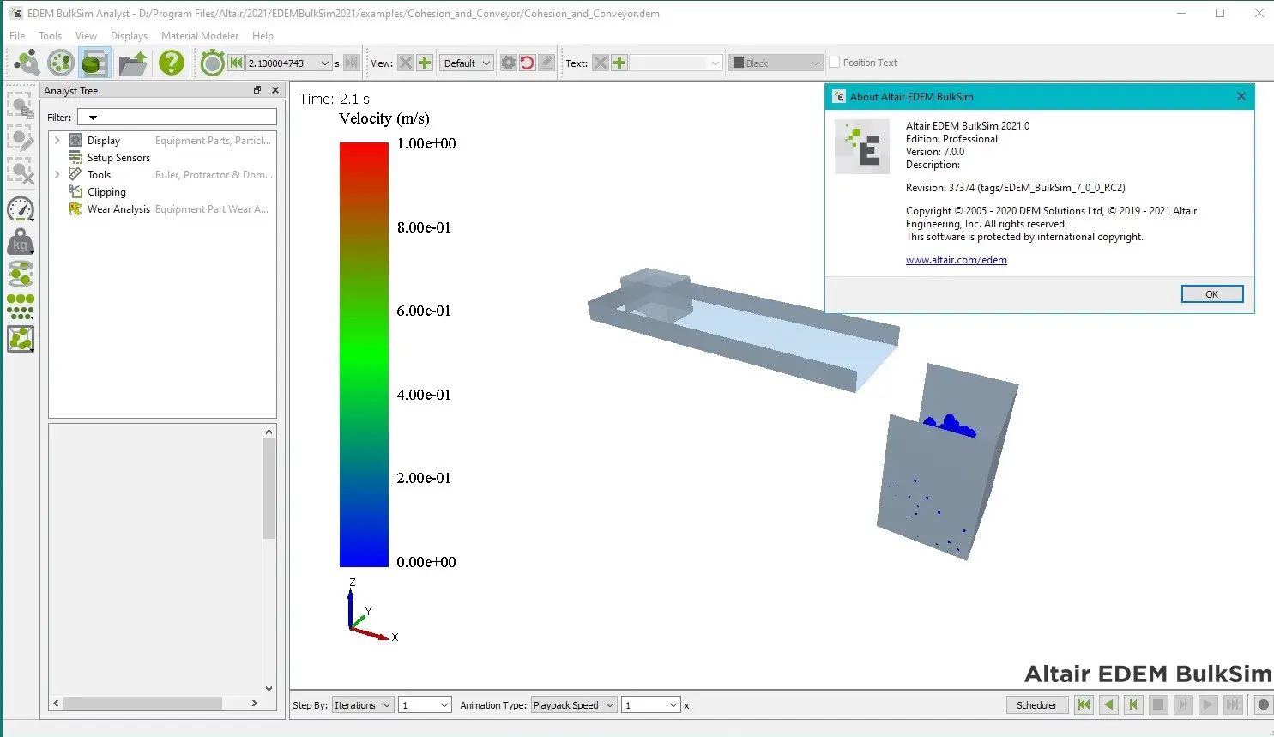Viewport: 1274px width, 737px height.
Task: Expand the Display tree node
Action: (x=57, y=140)
